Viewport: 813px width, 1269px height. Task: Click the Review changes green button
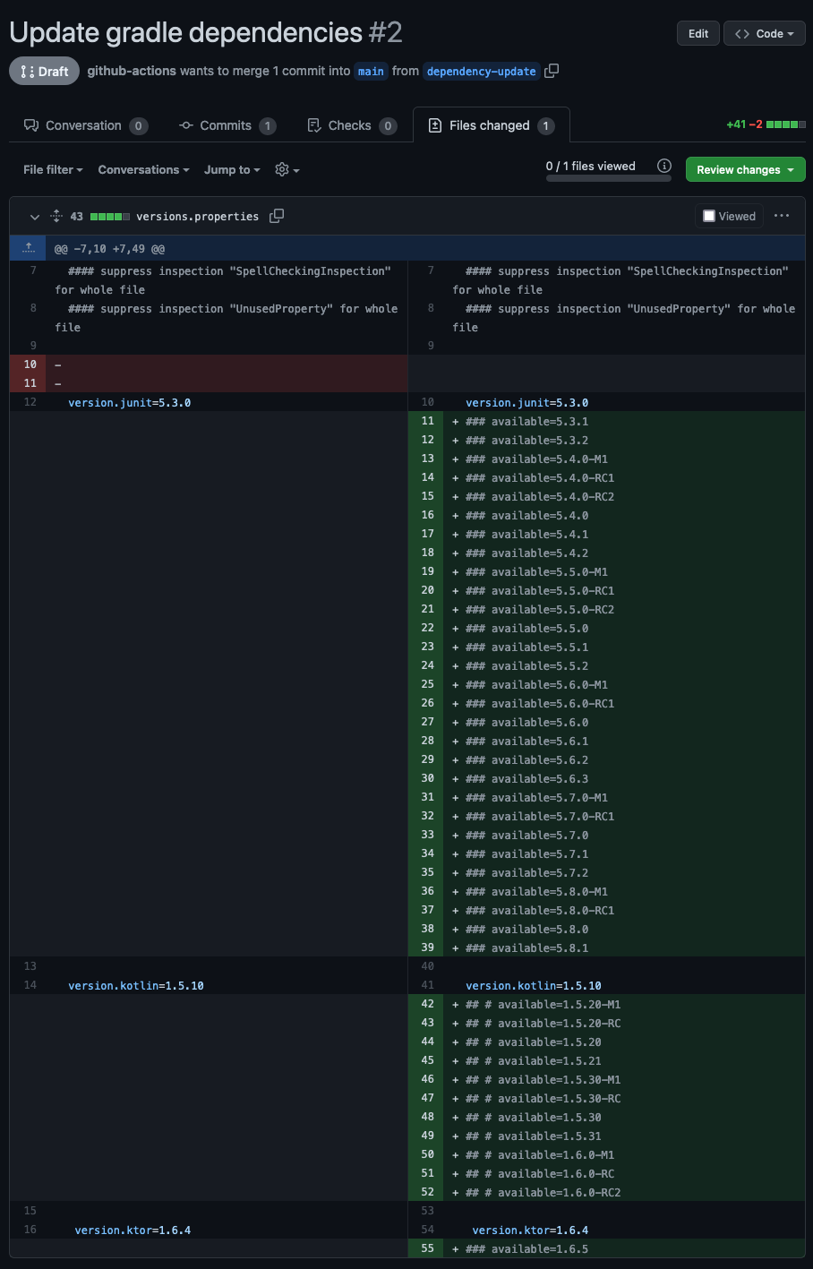(745, 169)
